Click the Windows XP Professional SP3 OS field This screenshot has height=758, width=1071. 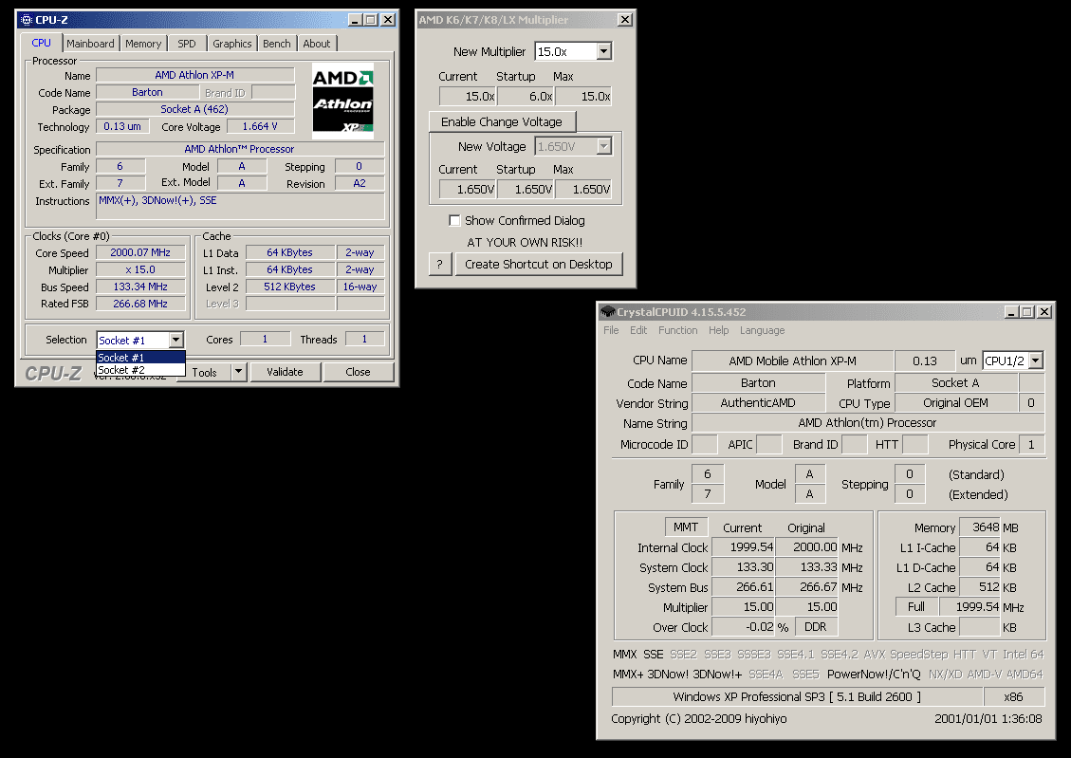coord(797,696)
